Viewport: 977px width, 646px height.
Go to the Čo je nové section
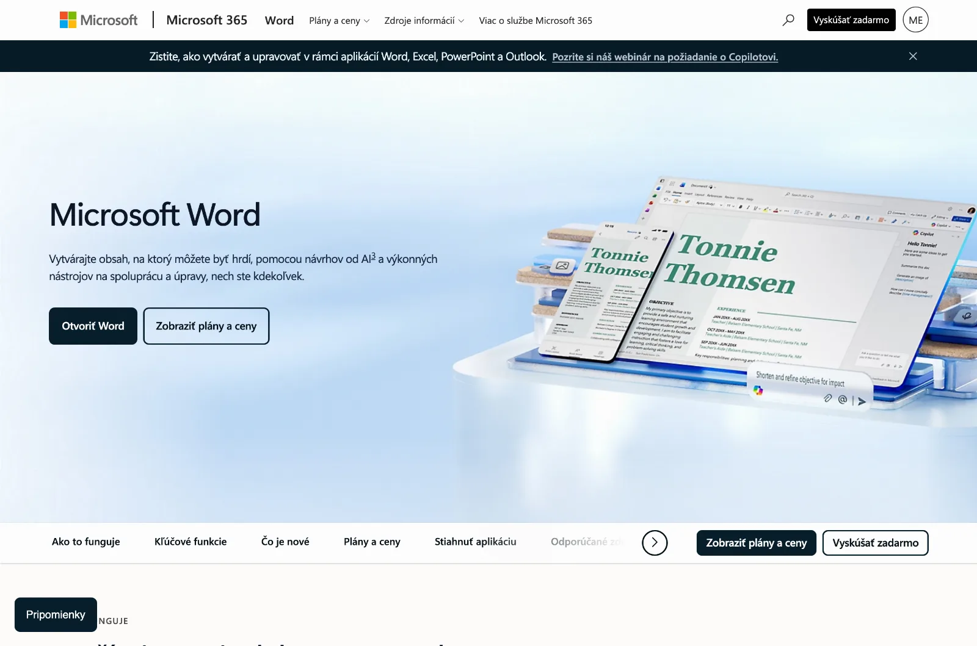285,542
